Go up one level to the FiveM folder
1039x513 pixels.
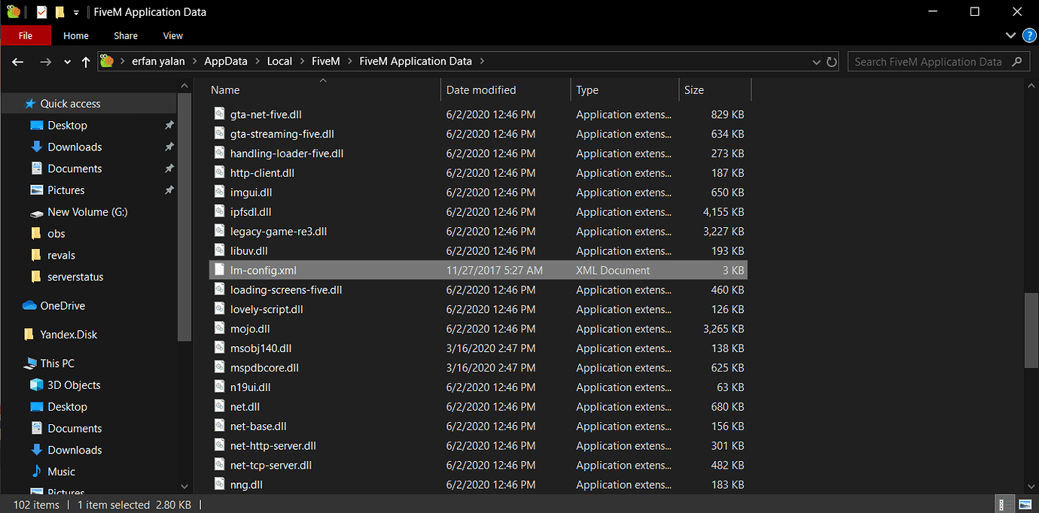[x=85, y=62]
